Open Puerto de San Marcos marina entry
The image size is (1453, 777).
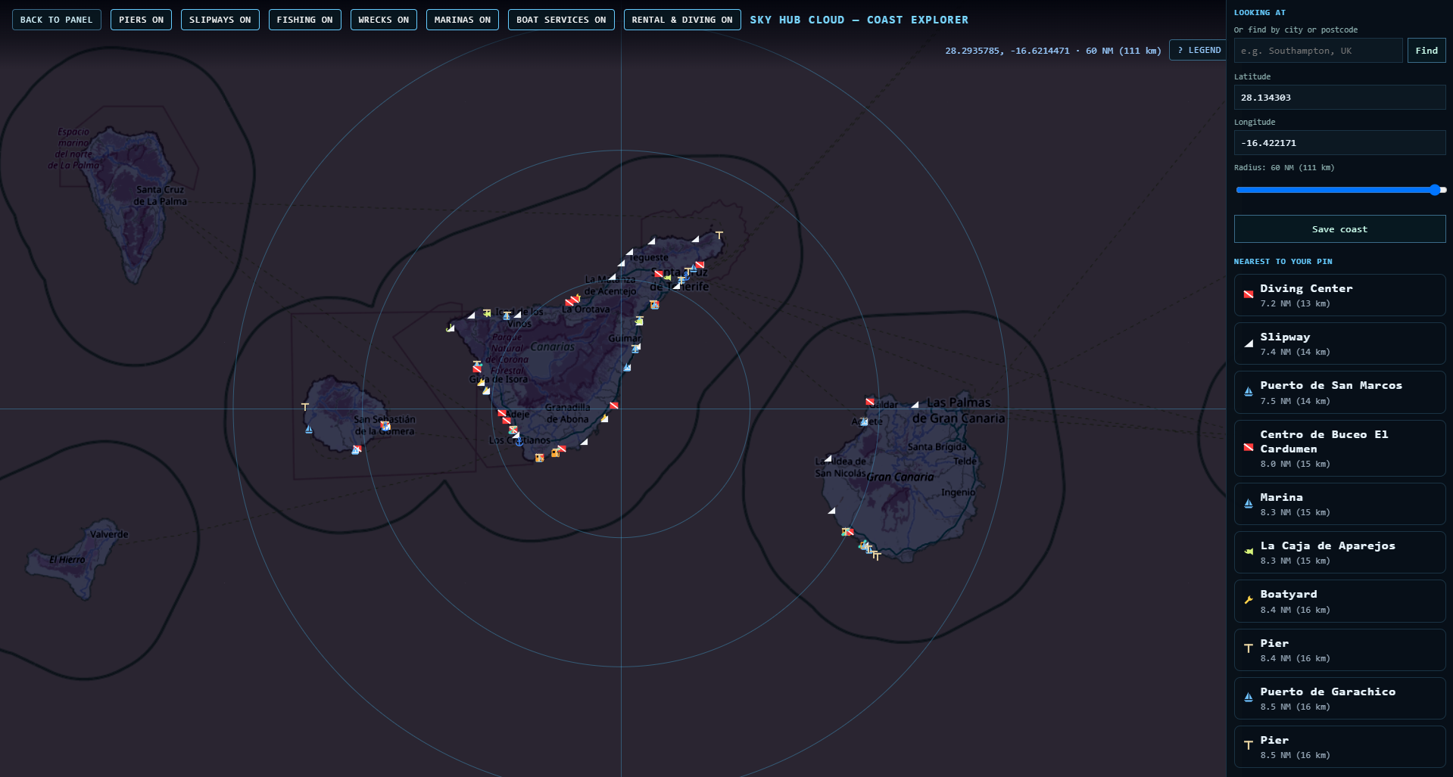tap(1339, 392)
